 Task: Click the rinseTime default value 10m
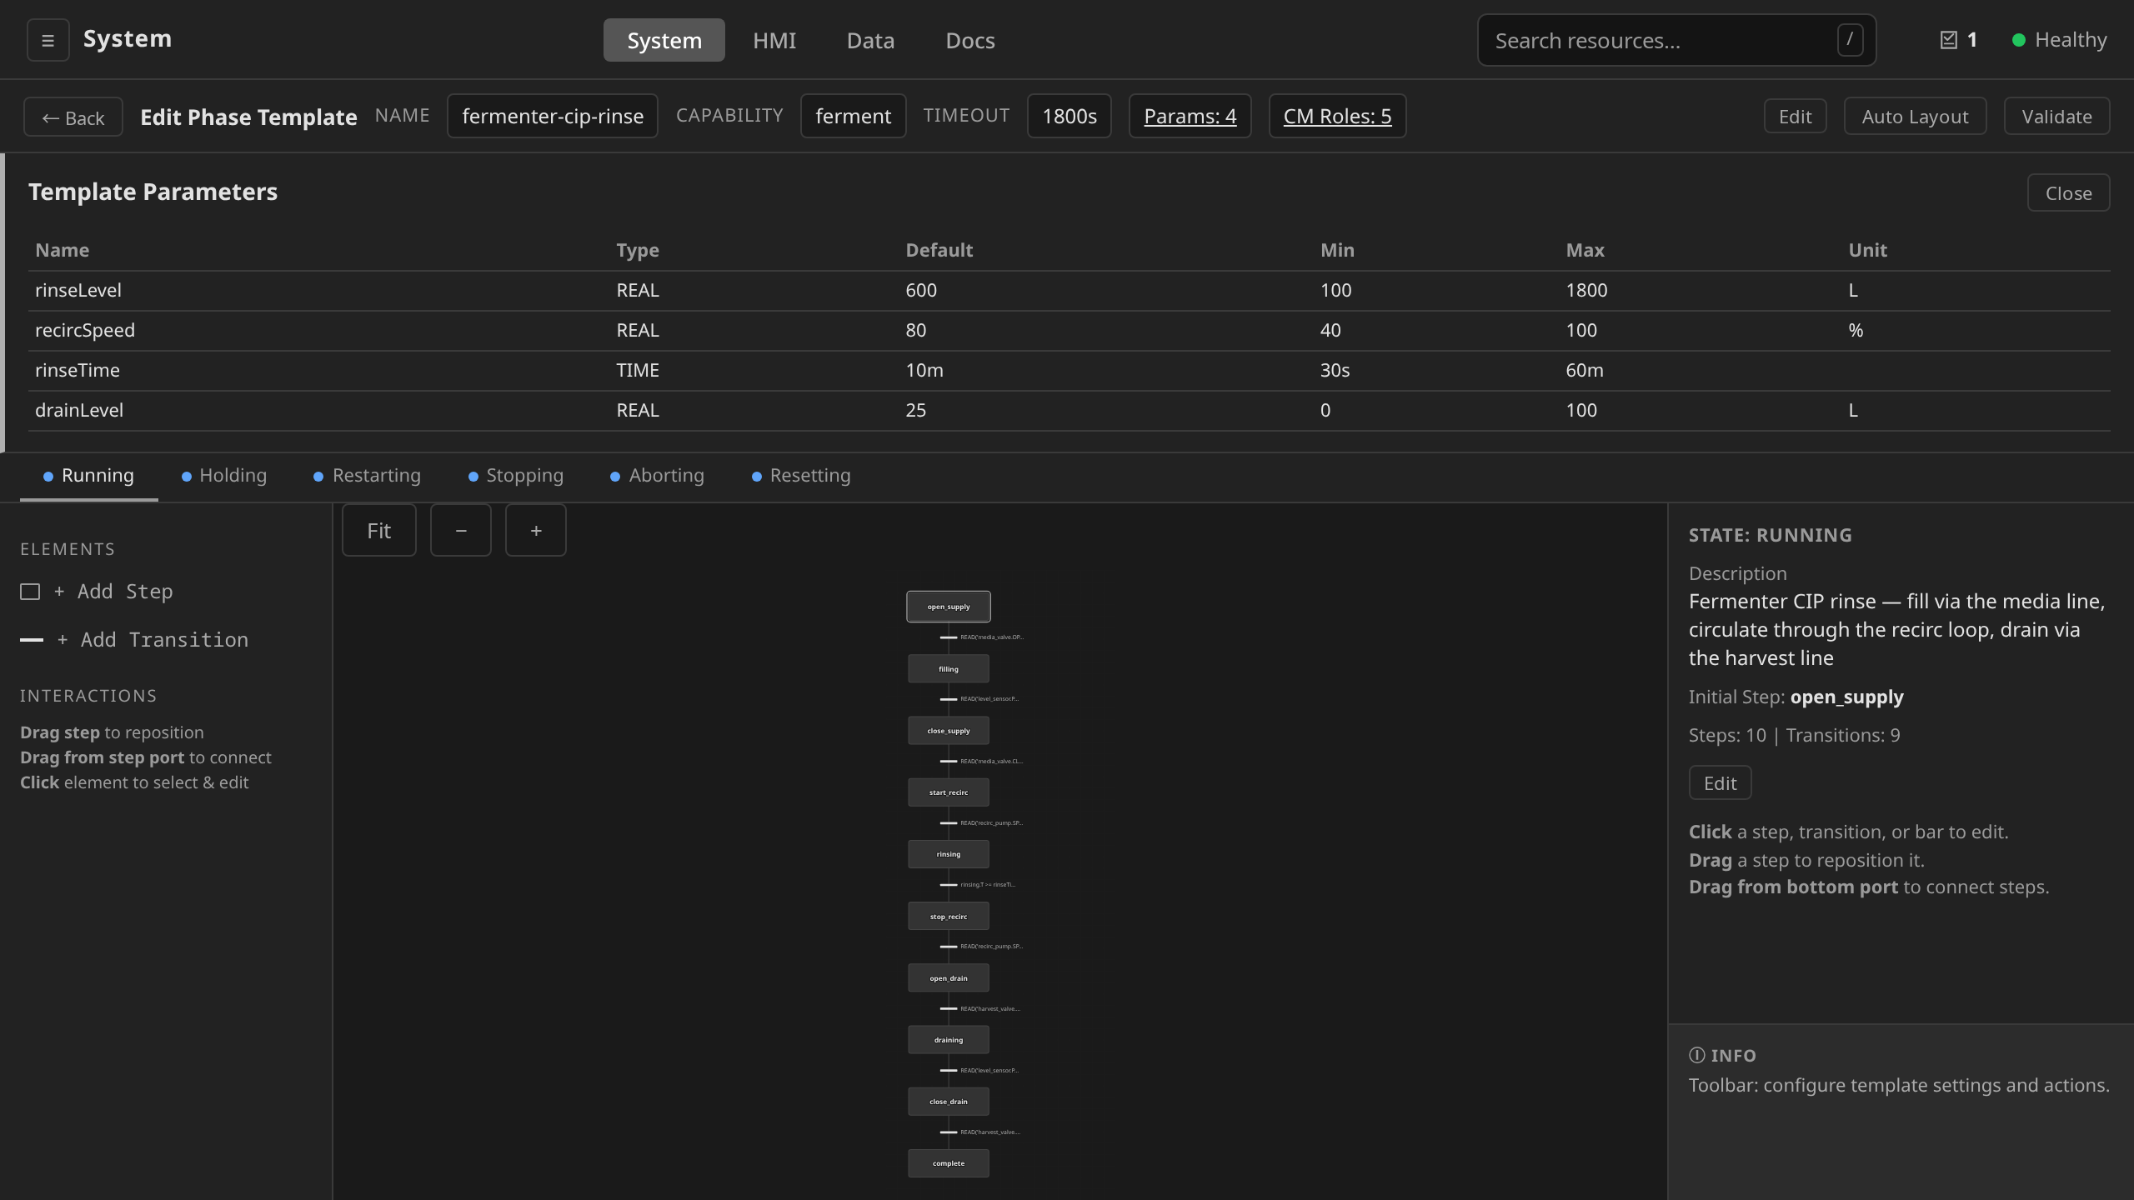[924, 370]
